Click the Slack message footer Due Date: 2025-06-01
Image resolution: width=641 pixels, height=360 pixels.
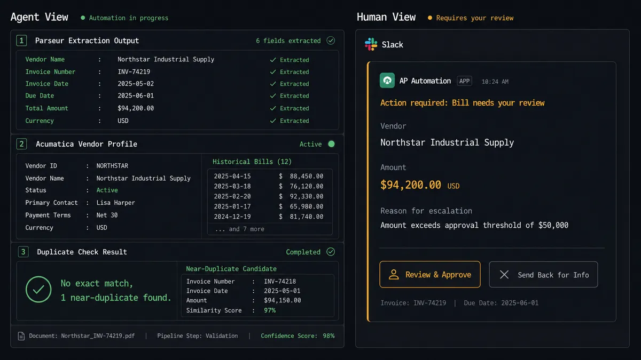501,303
